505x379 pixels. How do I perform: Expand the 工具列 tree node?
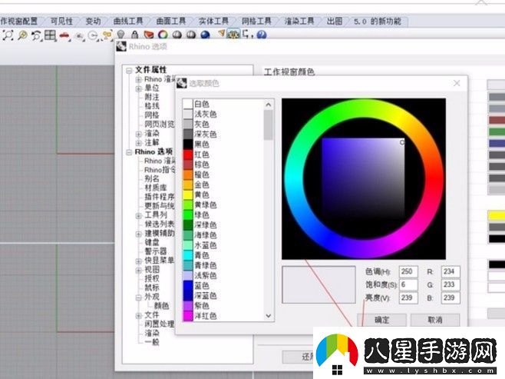(x=138, y=215)
